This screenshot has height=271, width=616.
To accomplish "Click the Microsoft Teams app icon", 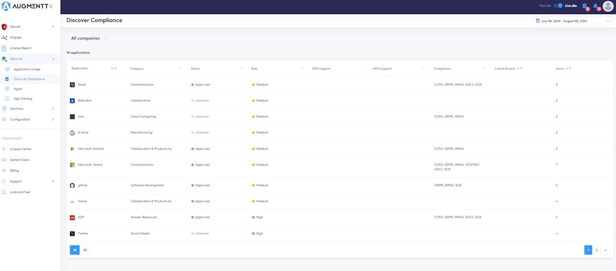I will 72,165.
